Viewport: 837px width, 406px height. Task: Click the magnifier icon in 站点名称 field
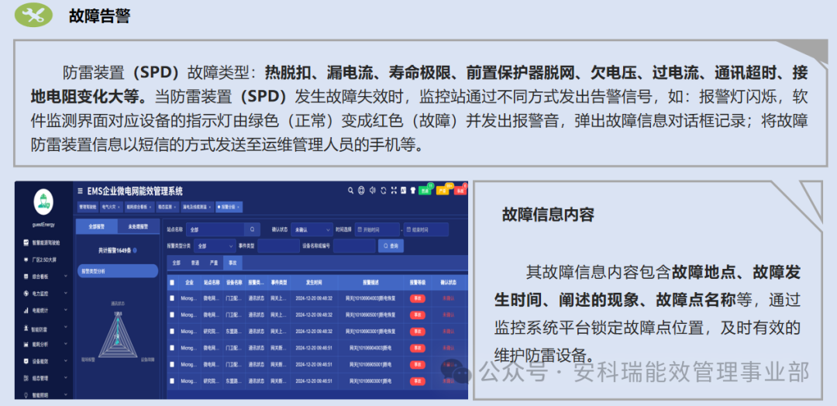point(252,229)
